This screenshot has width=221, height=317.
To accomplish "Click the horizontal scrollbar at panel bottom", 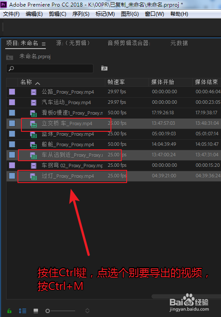I will (x=186, y=296).
